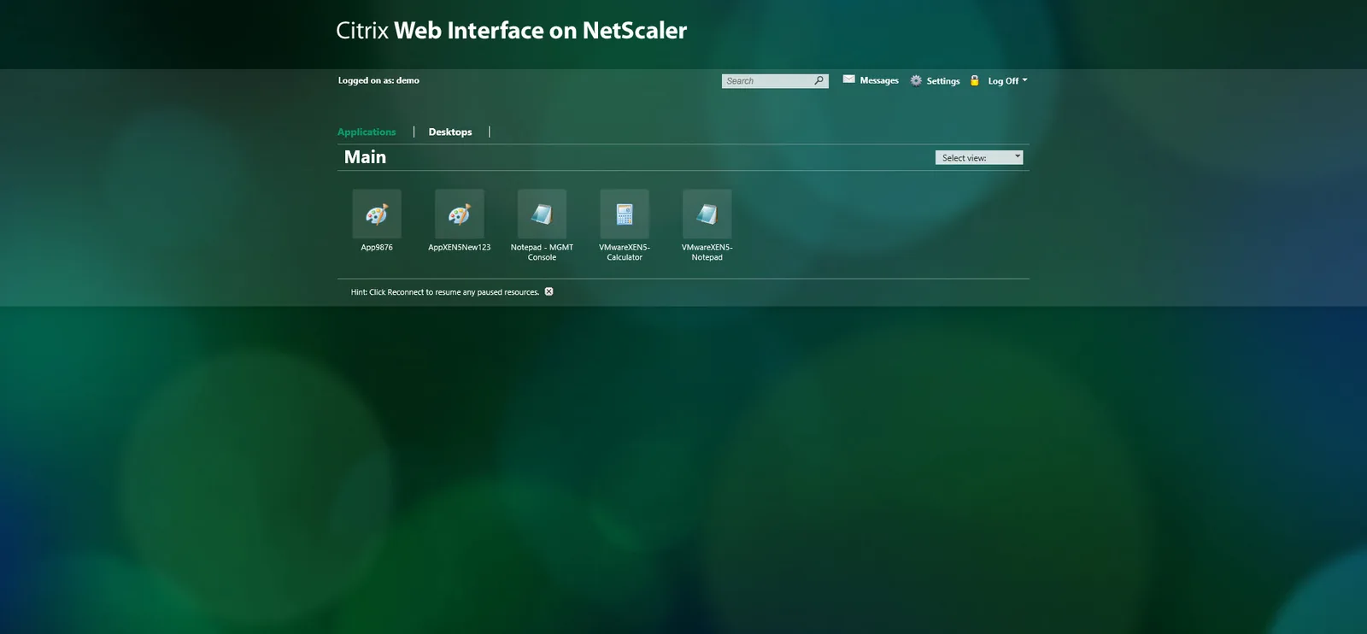Click the Log Off padlock icon
Screen dimensions: 1367x634
click(974, 80)
